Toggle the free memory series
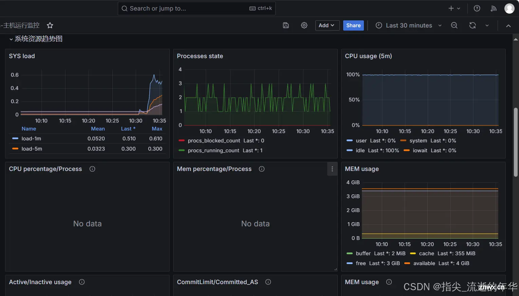 [361, 263]
